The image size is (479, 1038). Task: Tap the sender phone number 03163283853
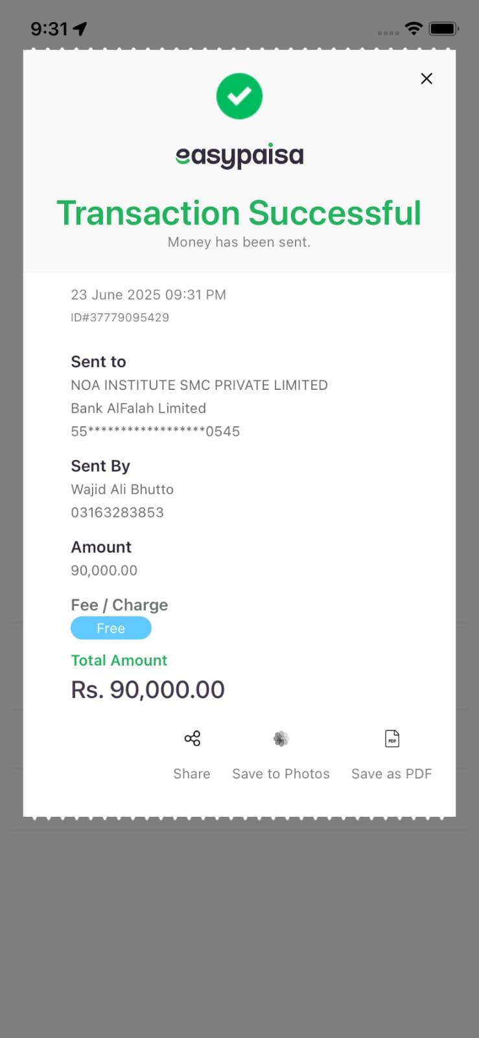pyautogui.click(x=117, y=513)
